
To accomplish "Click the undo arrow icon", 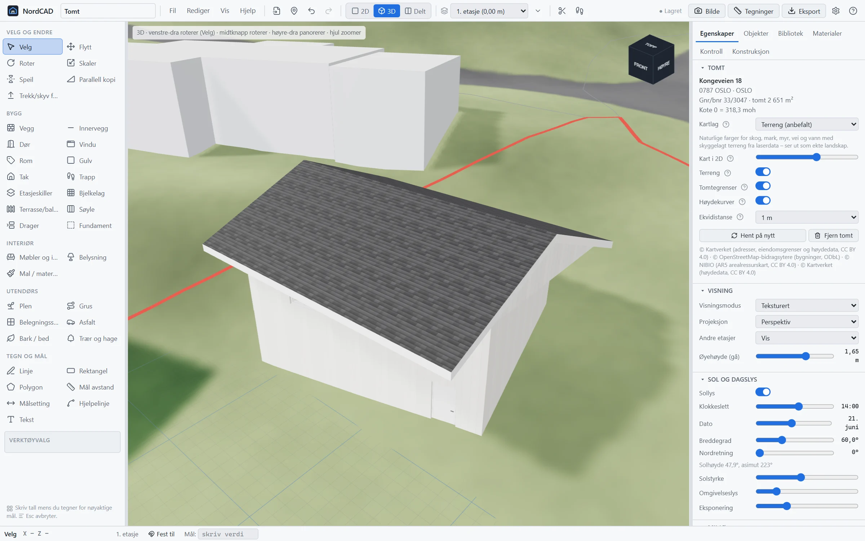I will 311,11.
